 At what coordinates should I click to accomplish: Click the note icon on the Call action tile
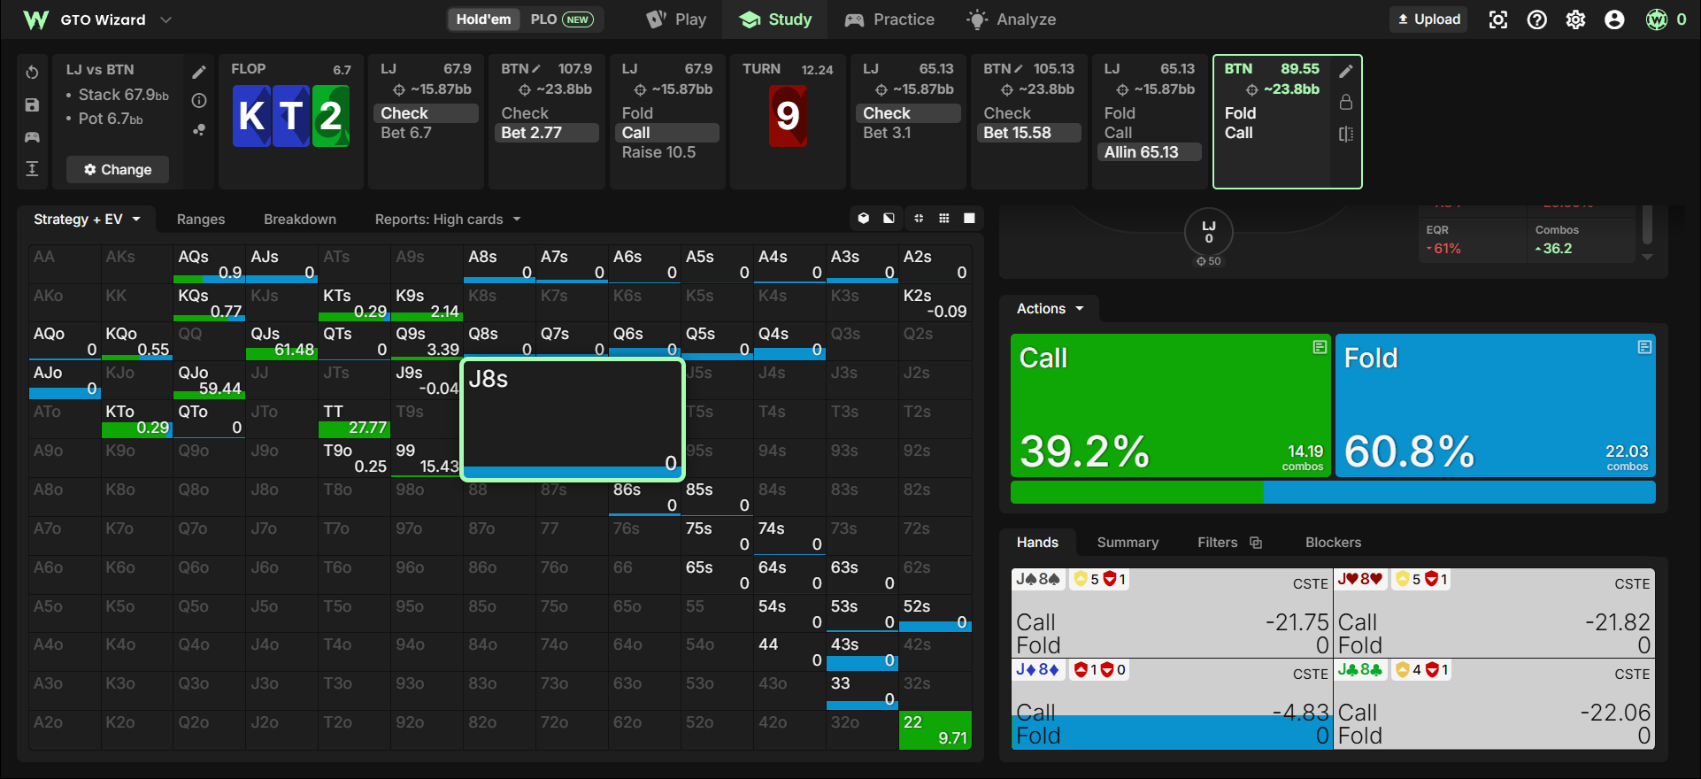pos(1320,347)
